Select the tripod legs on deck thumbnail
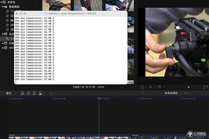This screenshot has width=209, height=139. point(88,5)
